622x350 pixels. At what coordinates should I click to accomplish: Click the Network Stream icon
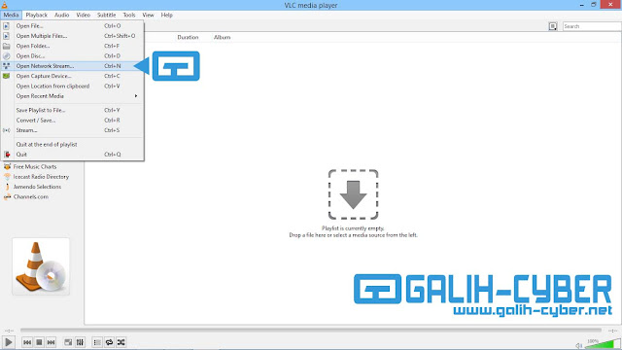[7, 66]
